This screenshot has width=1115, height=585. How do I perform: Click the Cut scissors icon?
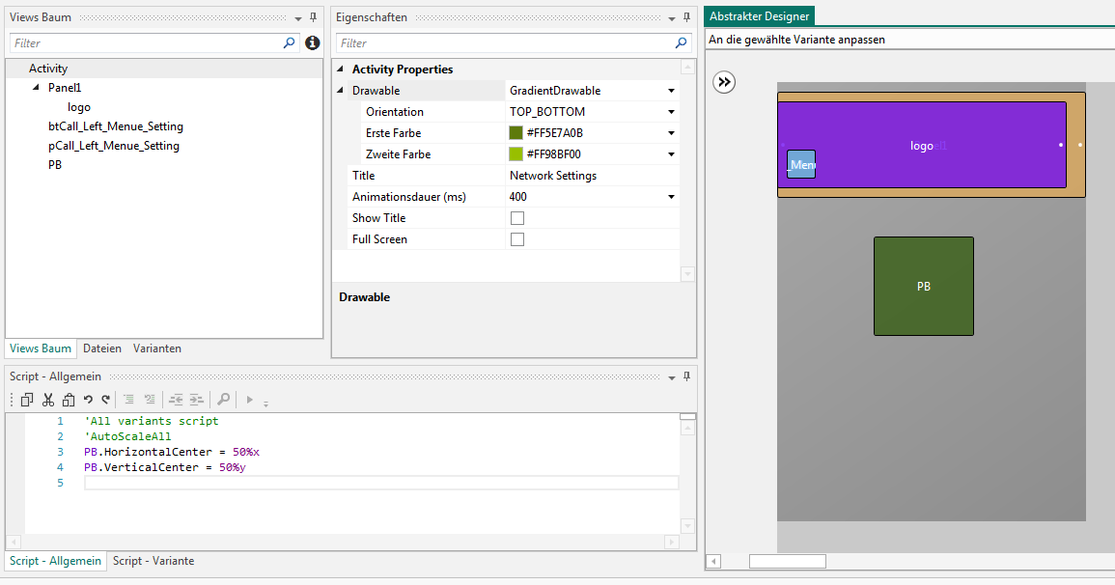(47, 399)
